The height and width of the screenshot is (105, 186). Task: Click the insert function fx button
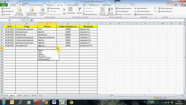tap(32, 20)
